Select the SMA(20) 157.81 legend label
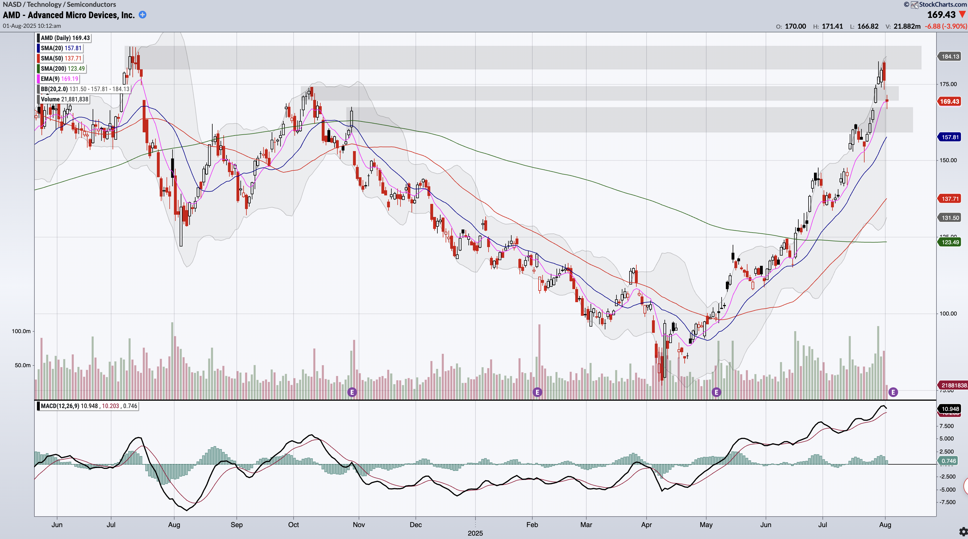The image size is (968, 539). (61, 48)
